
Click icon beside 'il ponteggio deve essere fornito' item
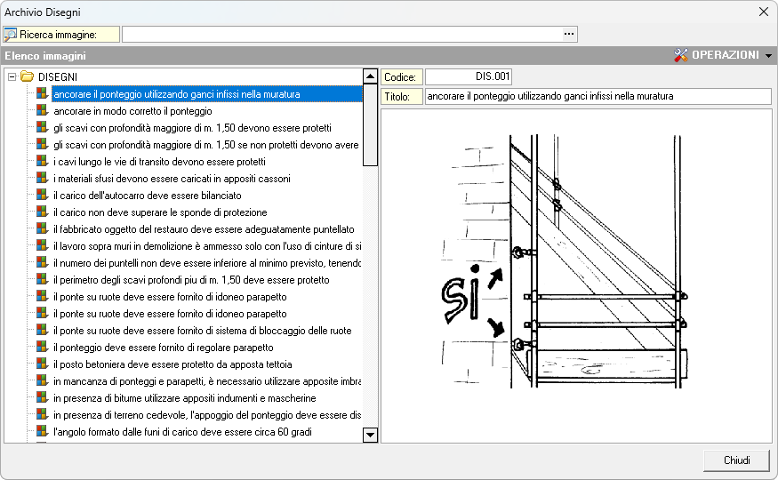(42, 348)
